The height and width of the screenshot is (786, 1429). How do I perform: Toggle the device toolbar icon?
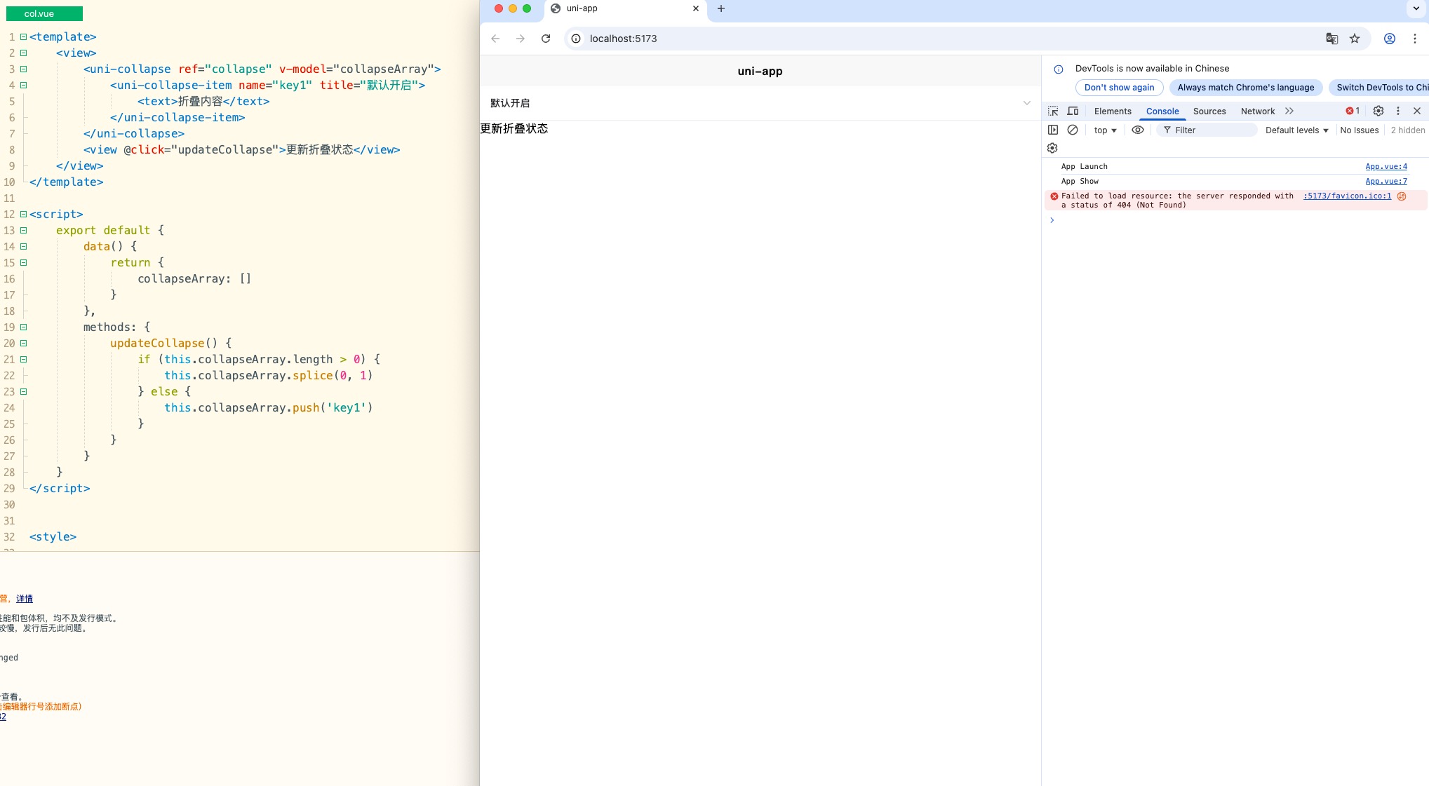click(1073, 111)
